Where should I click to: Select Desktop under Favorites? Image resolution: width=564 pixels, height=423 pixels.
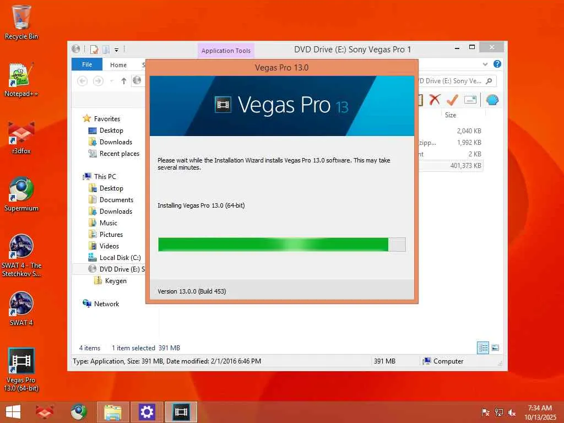click(111, 131)
